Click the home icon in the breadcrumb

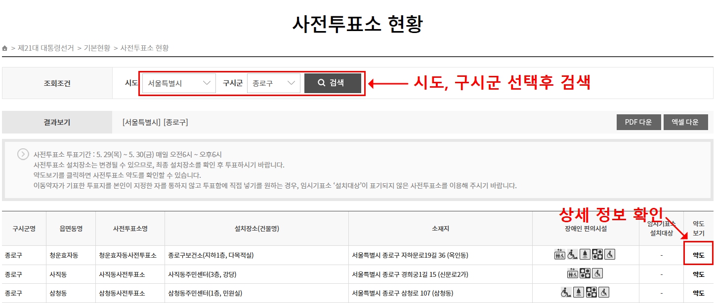4,48
